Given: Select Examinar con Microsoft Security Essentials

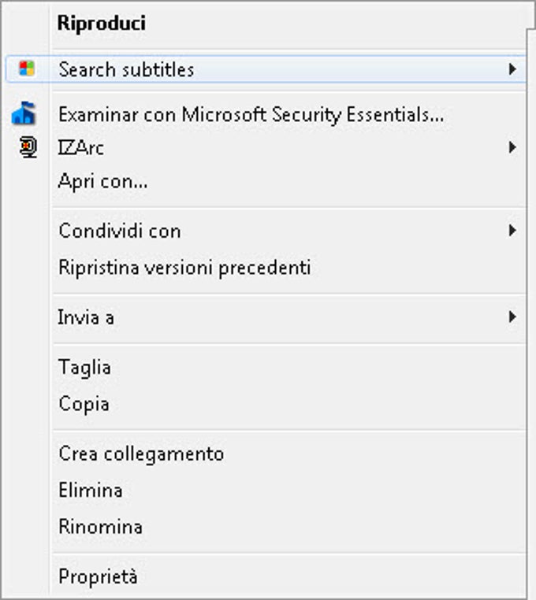Looking at the screenshot, I should coord(251,115).
